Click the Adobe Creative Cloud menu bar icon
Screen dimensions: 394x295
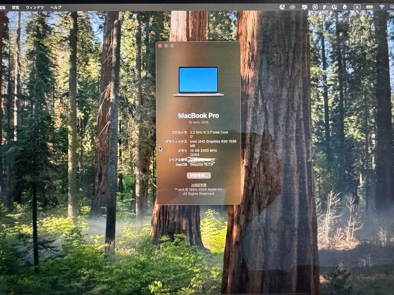[293, 6]
